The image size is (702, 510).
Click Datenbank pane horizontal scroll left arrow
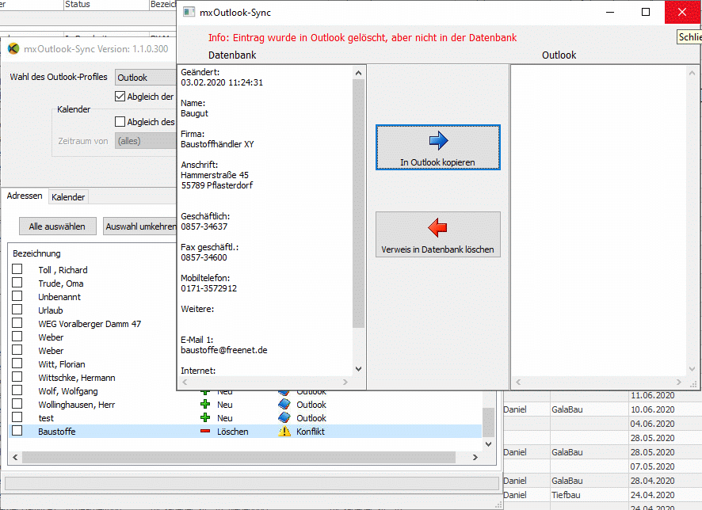point(185,382)
